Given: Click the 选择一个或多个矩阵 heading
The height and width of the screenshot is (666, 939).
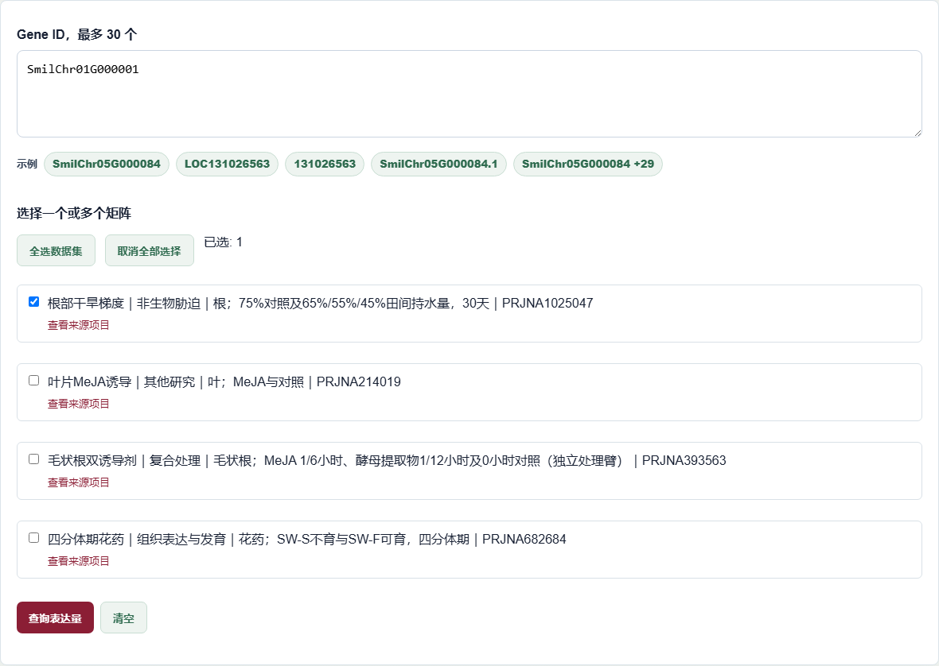Looking at the screenshot, I should click(74, 214).
